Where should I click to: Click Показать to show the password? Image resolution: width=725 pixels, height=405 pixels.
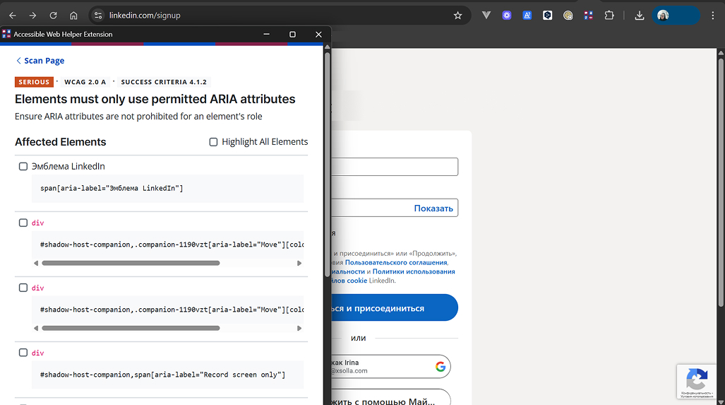pos(433,208)
